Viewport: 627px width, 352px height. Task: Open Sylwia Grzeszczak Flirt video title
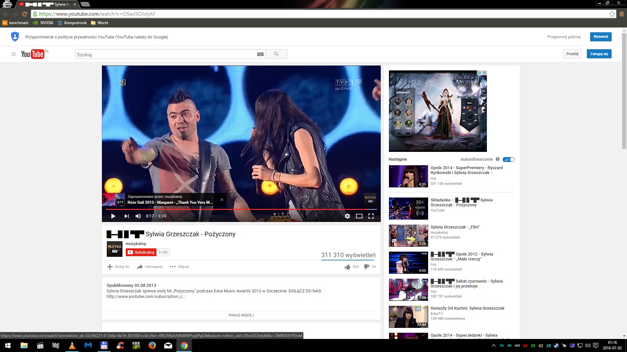[455, 227]
